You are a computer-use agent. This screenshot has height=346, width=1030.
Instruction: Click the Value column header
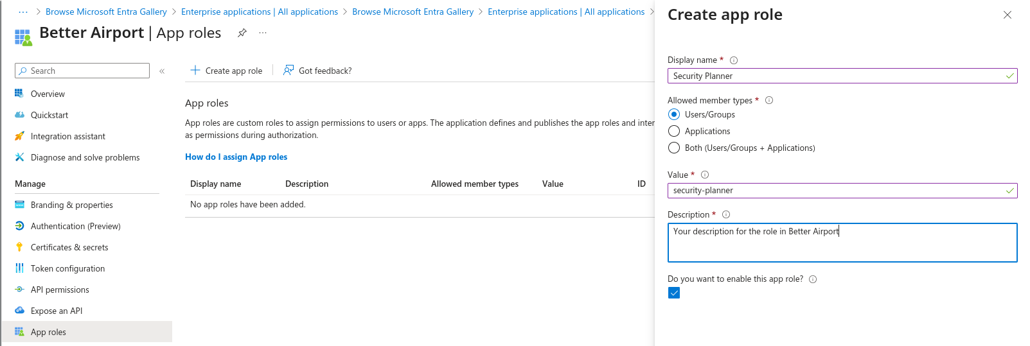tap(553, 184)
